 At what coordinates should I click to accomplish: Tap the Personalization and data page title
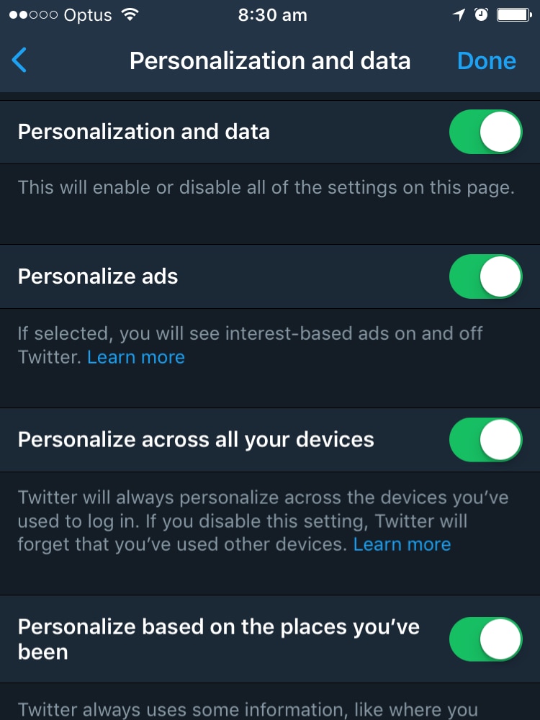[x=270, y=60]
